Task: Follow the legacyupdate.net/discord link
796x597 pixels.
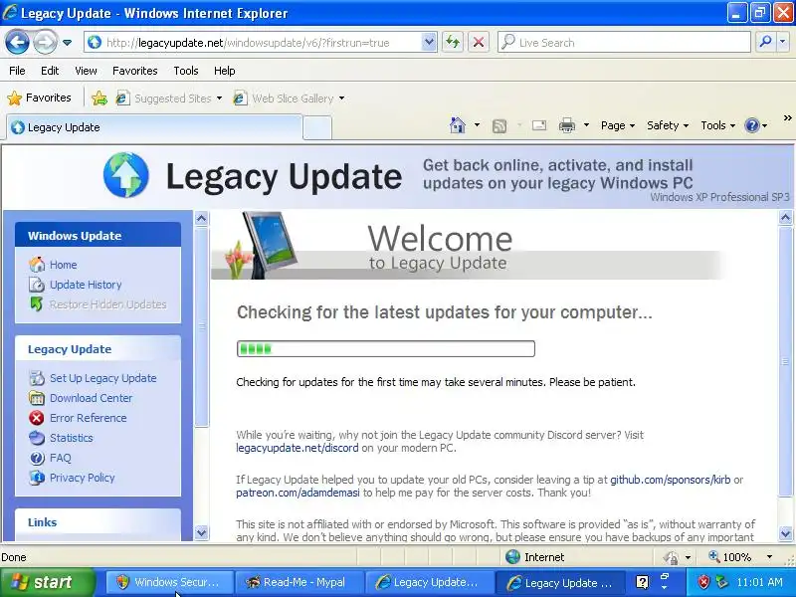Action: (x=297, y=449)
